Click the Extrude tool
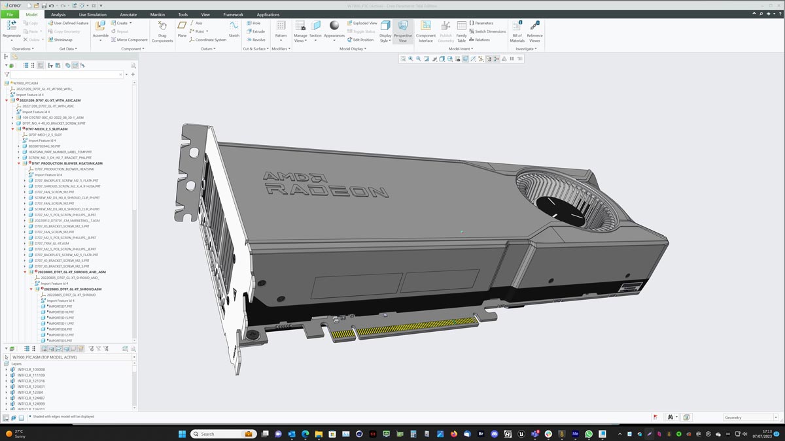Viewport: 785px width, 441px height. click(x=256, y=31)
